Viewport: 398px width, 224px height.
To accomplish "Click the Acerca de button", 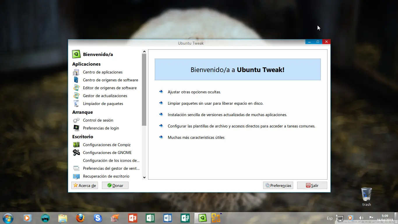I will click(84, 185).
